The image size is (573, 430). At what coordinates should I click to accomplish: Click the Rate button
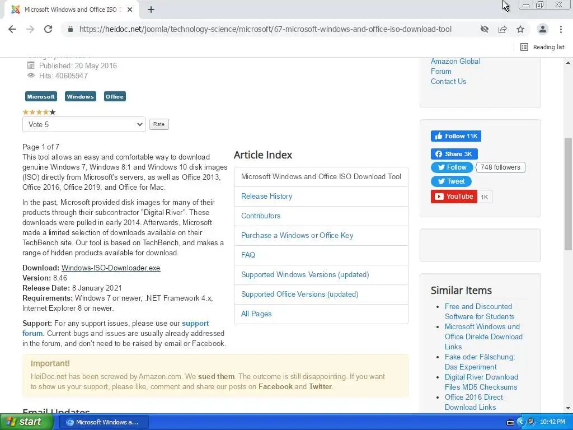tap(159, 124)
